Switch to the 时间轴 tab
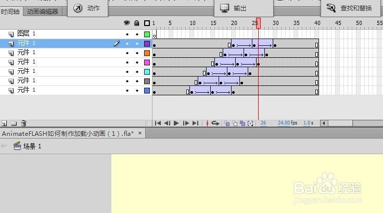Screen dimensions: 383x213 (10, 11)
